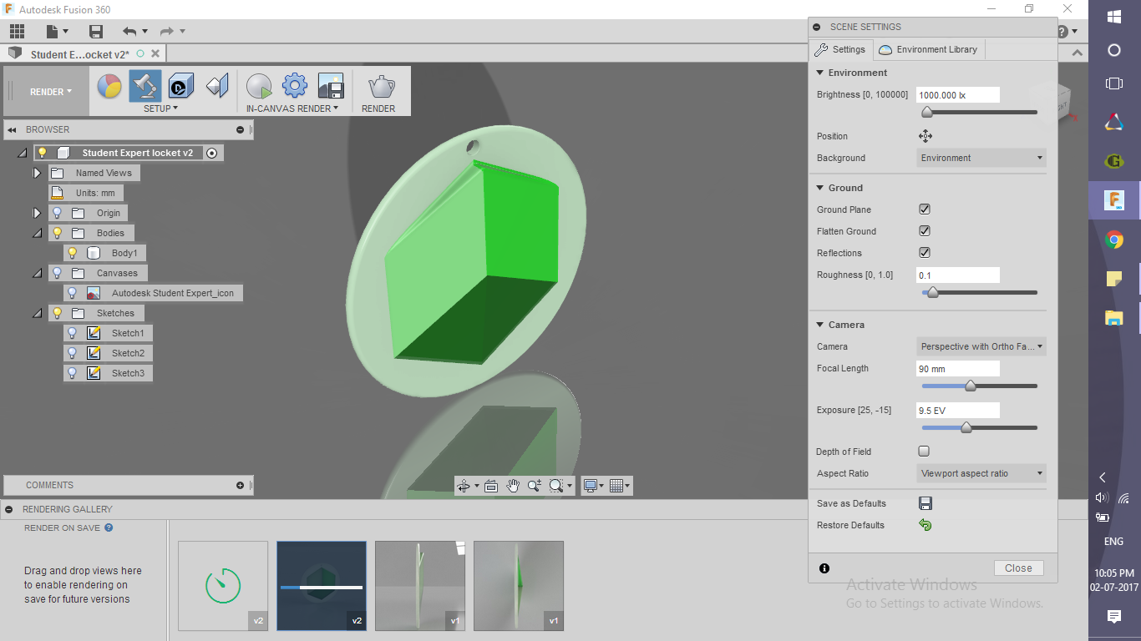
Task: Click the Restore Defaults green arrow
Action: click(x=925, y=525)
